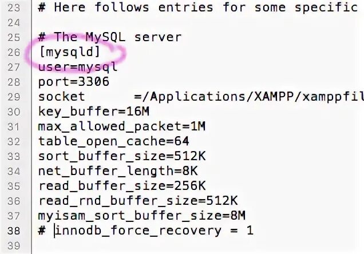Click the key_buffer=16M setting
This screenshot has height=254, width=364.
coord(93,112)
